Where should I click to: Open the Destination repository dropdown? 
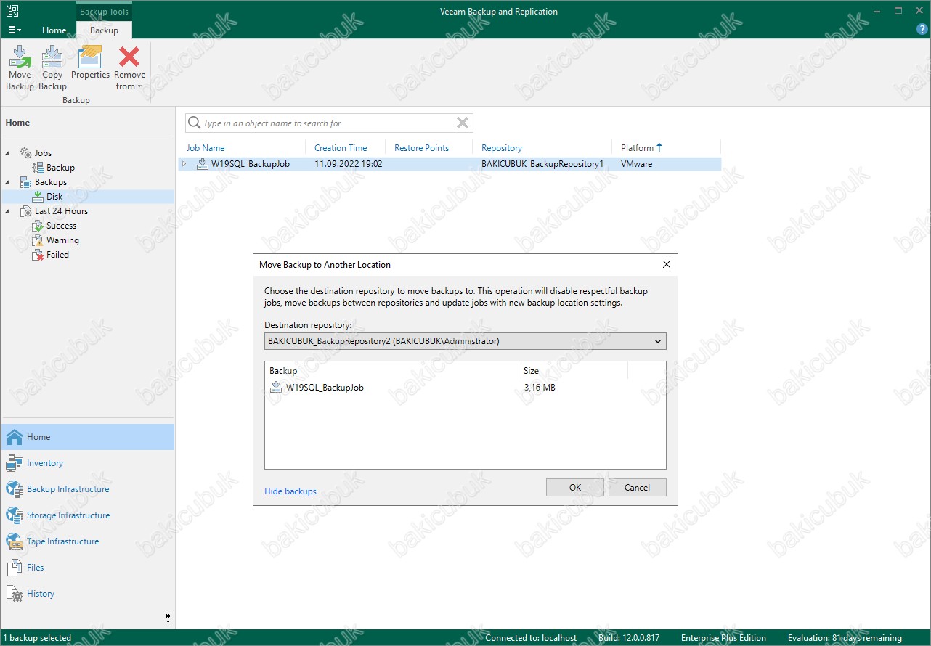pyautogui.click(x=658, y=341)
